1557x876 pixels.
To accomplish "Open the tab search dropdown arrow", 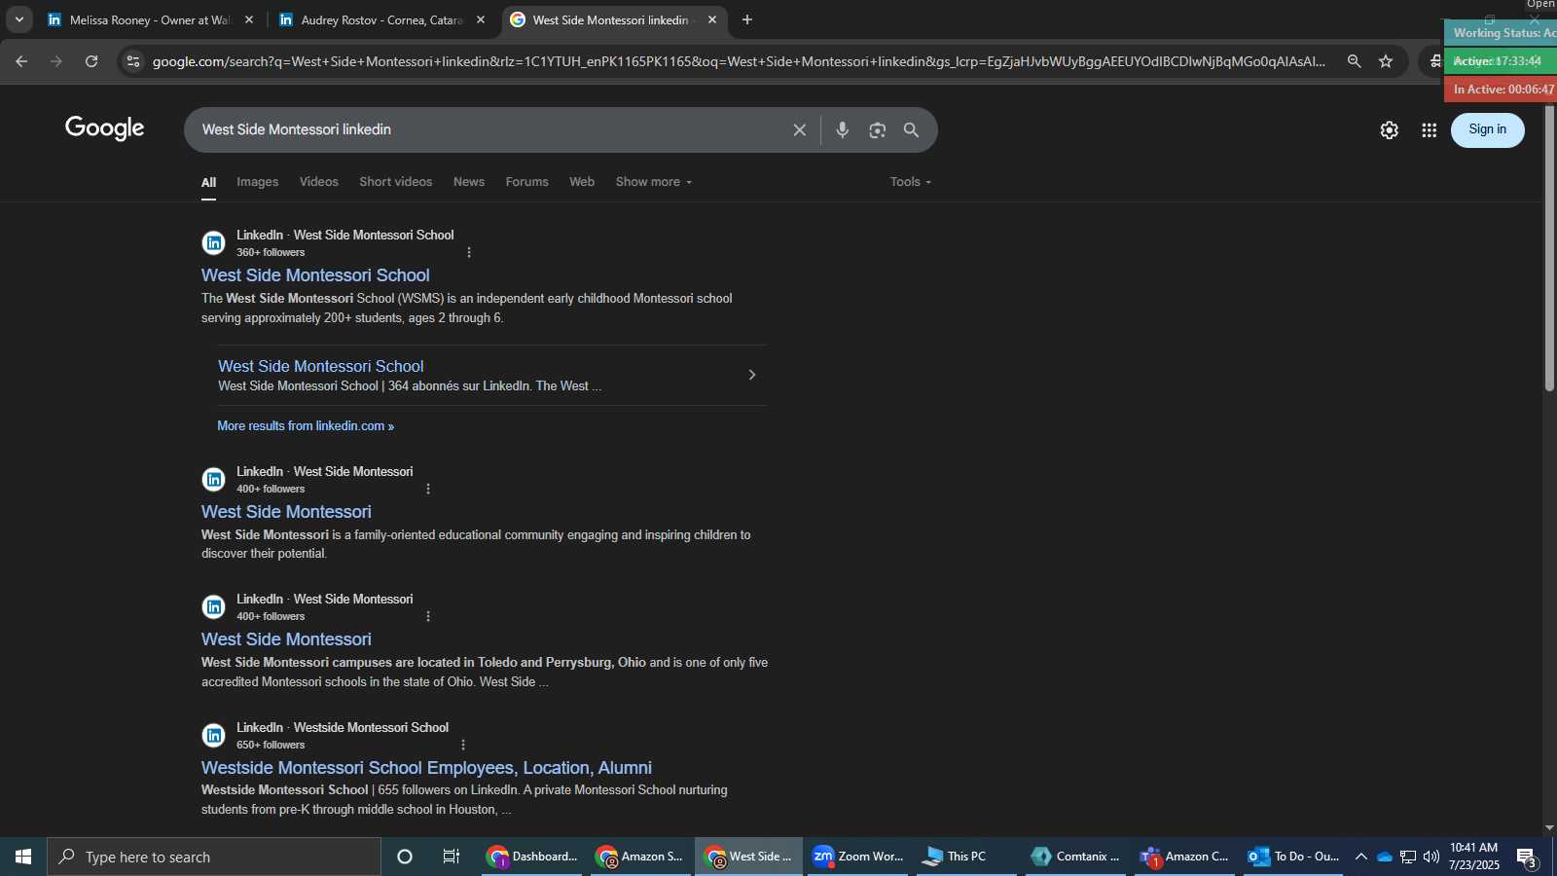I will click(18, 19).
